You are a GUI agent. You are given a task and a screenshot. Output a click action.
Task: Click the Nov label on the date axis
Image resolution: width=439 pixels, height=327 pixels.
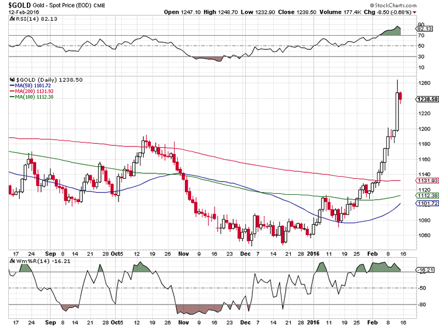(x=183, y=254)
